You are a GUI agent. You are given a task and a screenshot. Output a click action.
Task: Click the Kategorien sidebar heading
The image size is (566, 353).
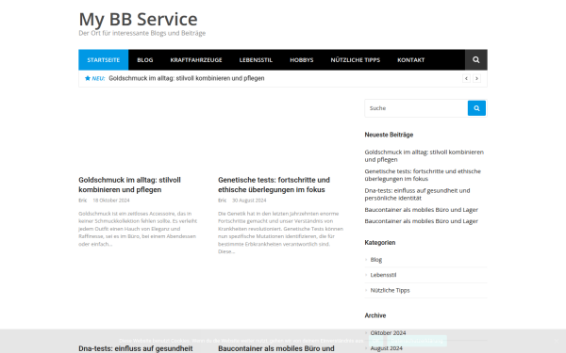click(380, 243)
